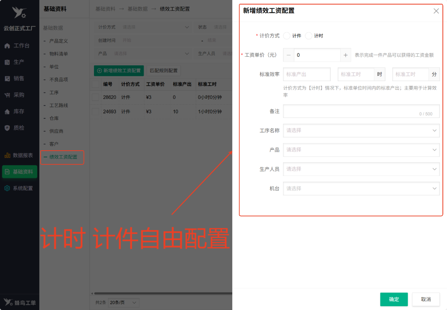Viewport: 447px width, 310px height.
Task: Click the 销售 icon in sidebar
Action: pos(7,79)
